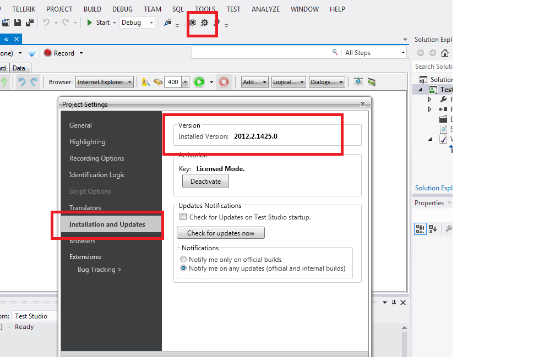Click the blue undo icon in test toolbar

(22, 82)
